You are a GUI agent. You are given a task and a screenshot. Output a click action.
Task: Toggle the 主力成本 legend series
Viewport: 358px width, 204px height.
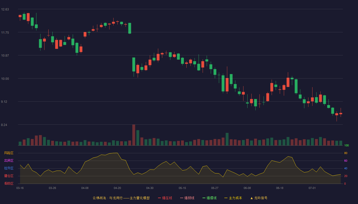click(x=233, y=198)
